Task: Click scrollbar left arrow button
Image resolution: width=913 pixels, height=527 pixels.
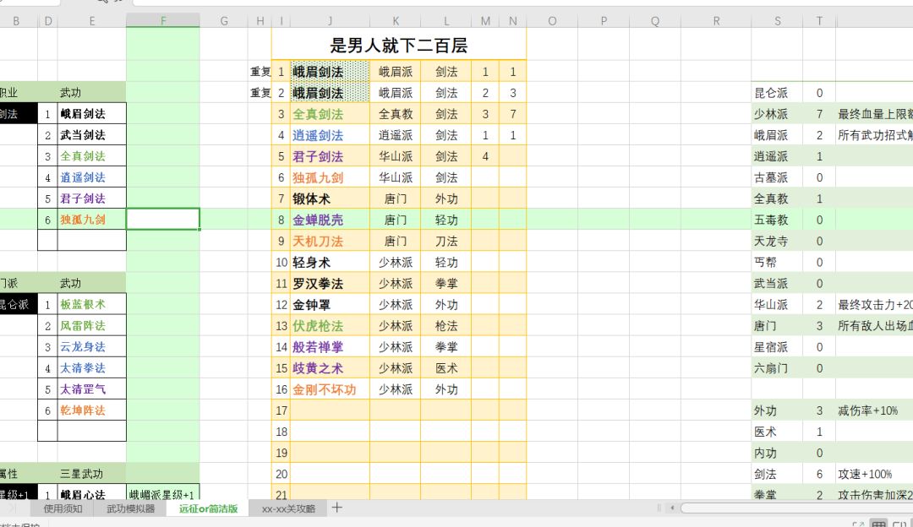Action: click(x=672, y=508)
